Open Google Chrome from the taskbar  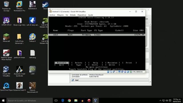coord(69,100)
